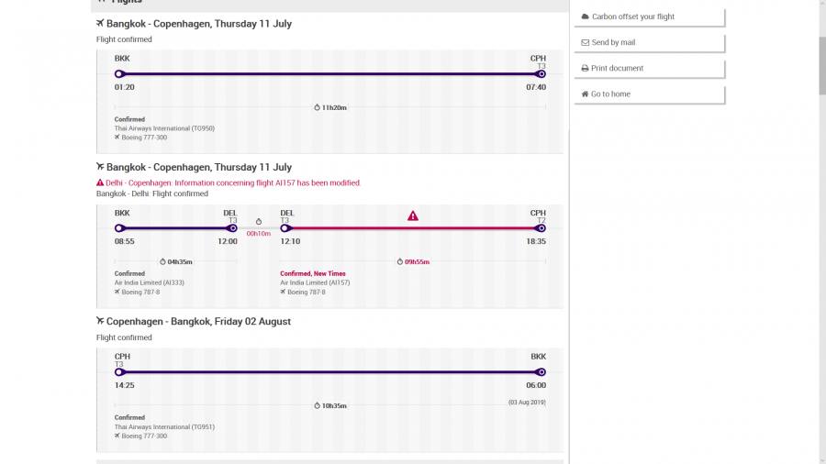Click the BKK arrival marker at 06:00
This screenshot has width=826, height=464.
click(541, 372)
